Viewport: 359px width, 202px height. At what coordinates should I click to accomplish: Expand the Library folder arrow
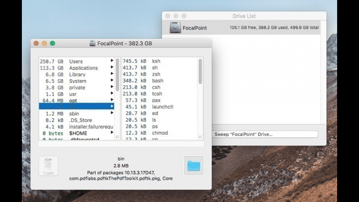click(112, 73)
